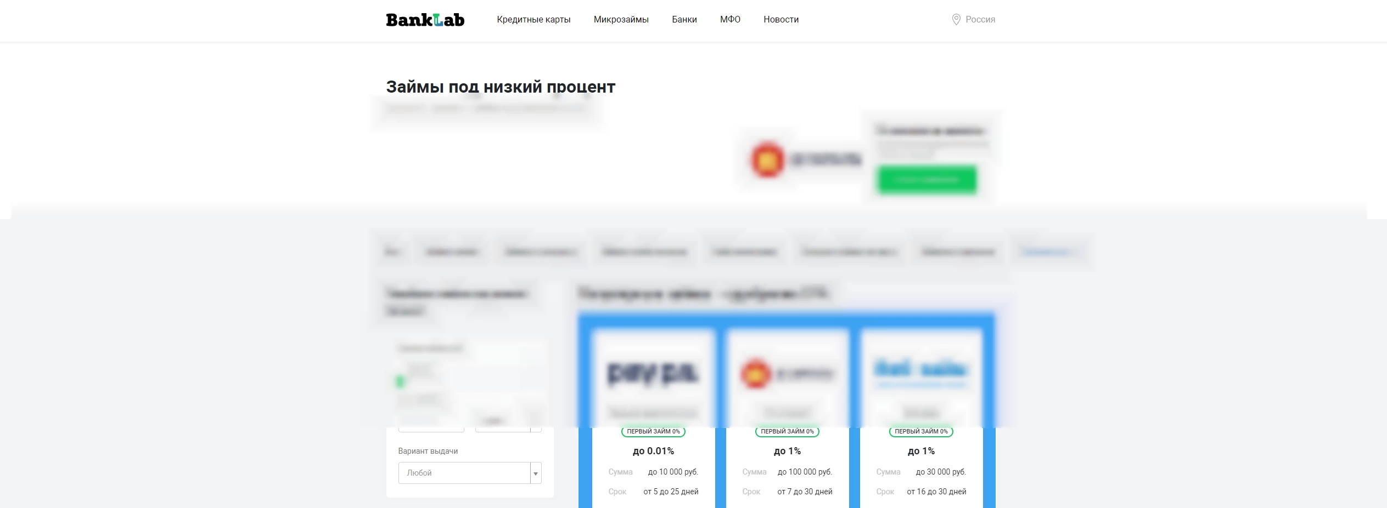Viewport: 1387px width, 508px height.
Task: Click the location pin icon near Россия
Action: click(x=956, y=20)
